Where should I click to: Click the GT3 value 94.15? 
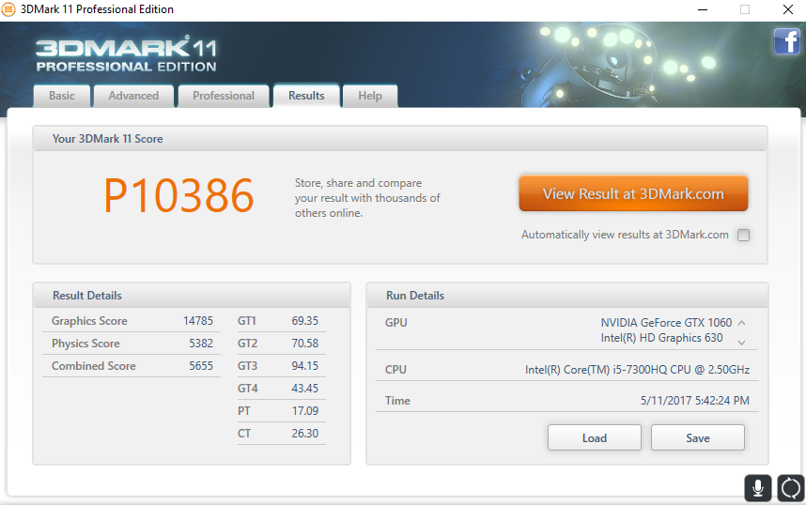click(x=304, y=366)
